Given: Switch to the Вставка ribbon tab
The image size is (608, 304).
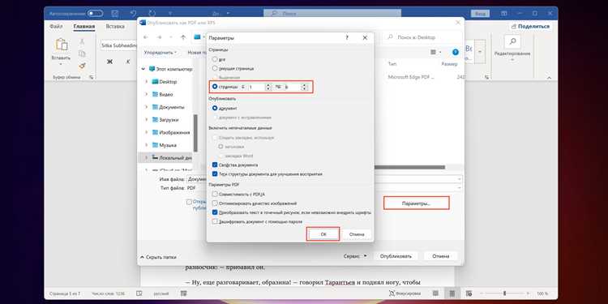Looking at the screenshot, I should point(115,27).
